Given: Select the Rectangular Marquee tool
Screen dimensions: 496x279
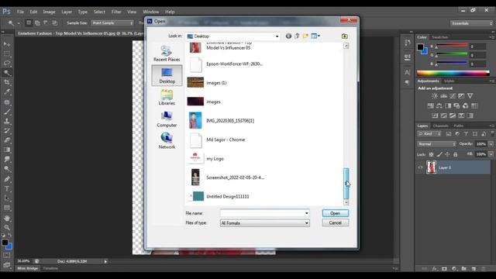Looking at the screenshot, I should [x=7, y=53].
